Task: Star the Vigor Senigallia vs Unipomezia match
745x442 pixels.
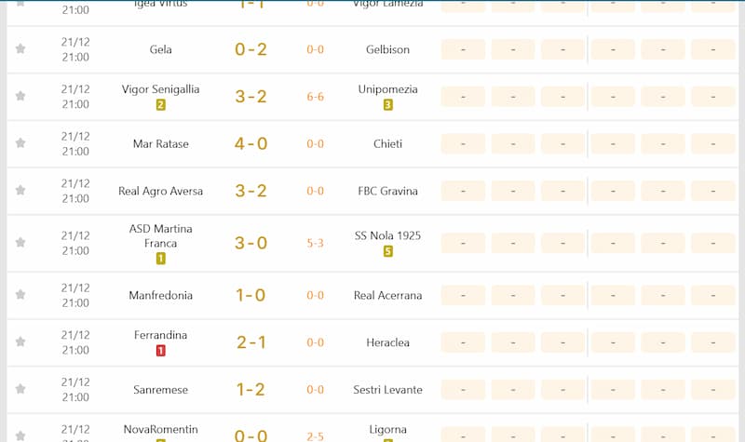Action: point(20,97)
